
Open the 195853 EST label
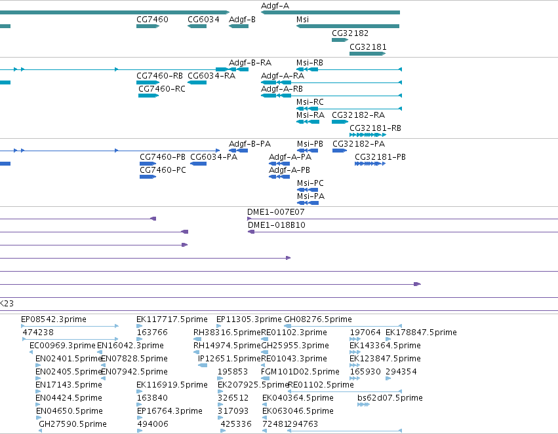[232, 372]
